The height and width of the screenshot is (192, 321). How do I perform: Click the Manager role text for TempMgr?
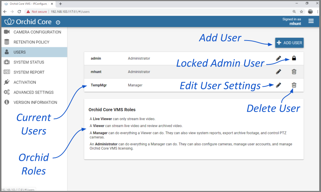pyautogui.click(x=135, y=85)
